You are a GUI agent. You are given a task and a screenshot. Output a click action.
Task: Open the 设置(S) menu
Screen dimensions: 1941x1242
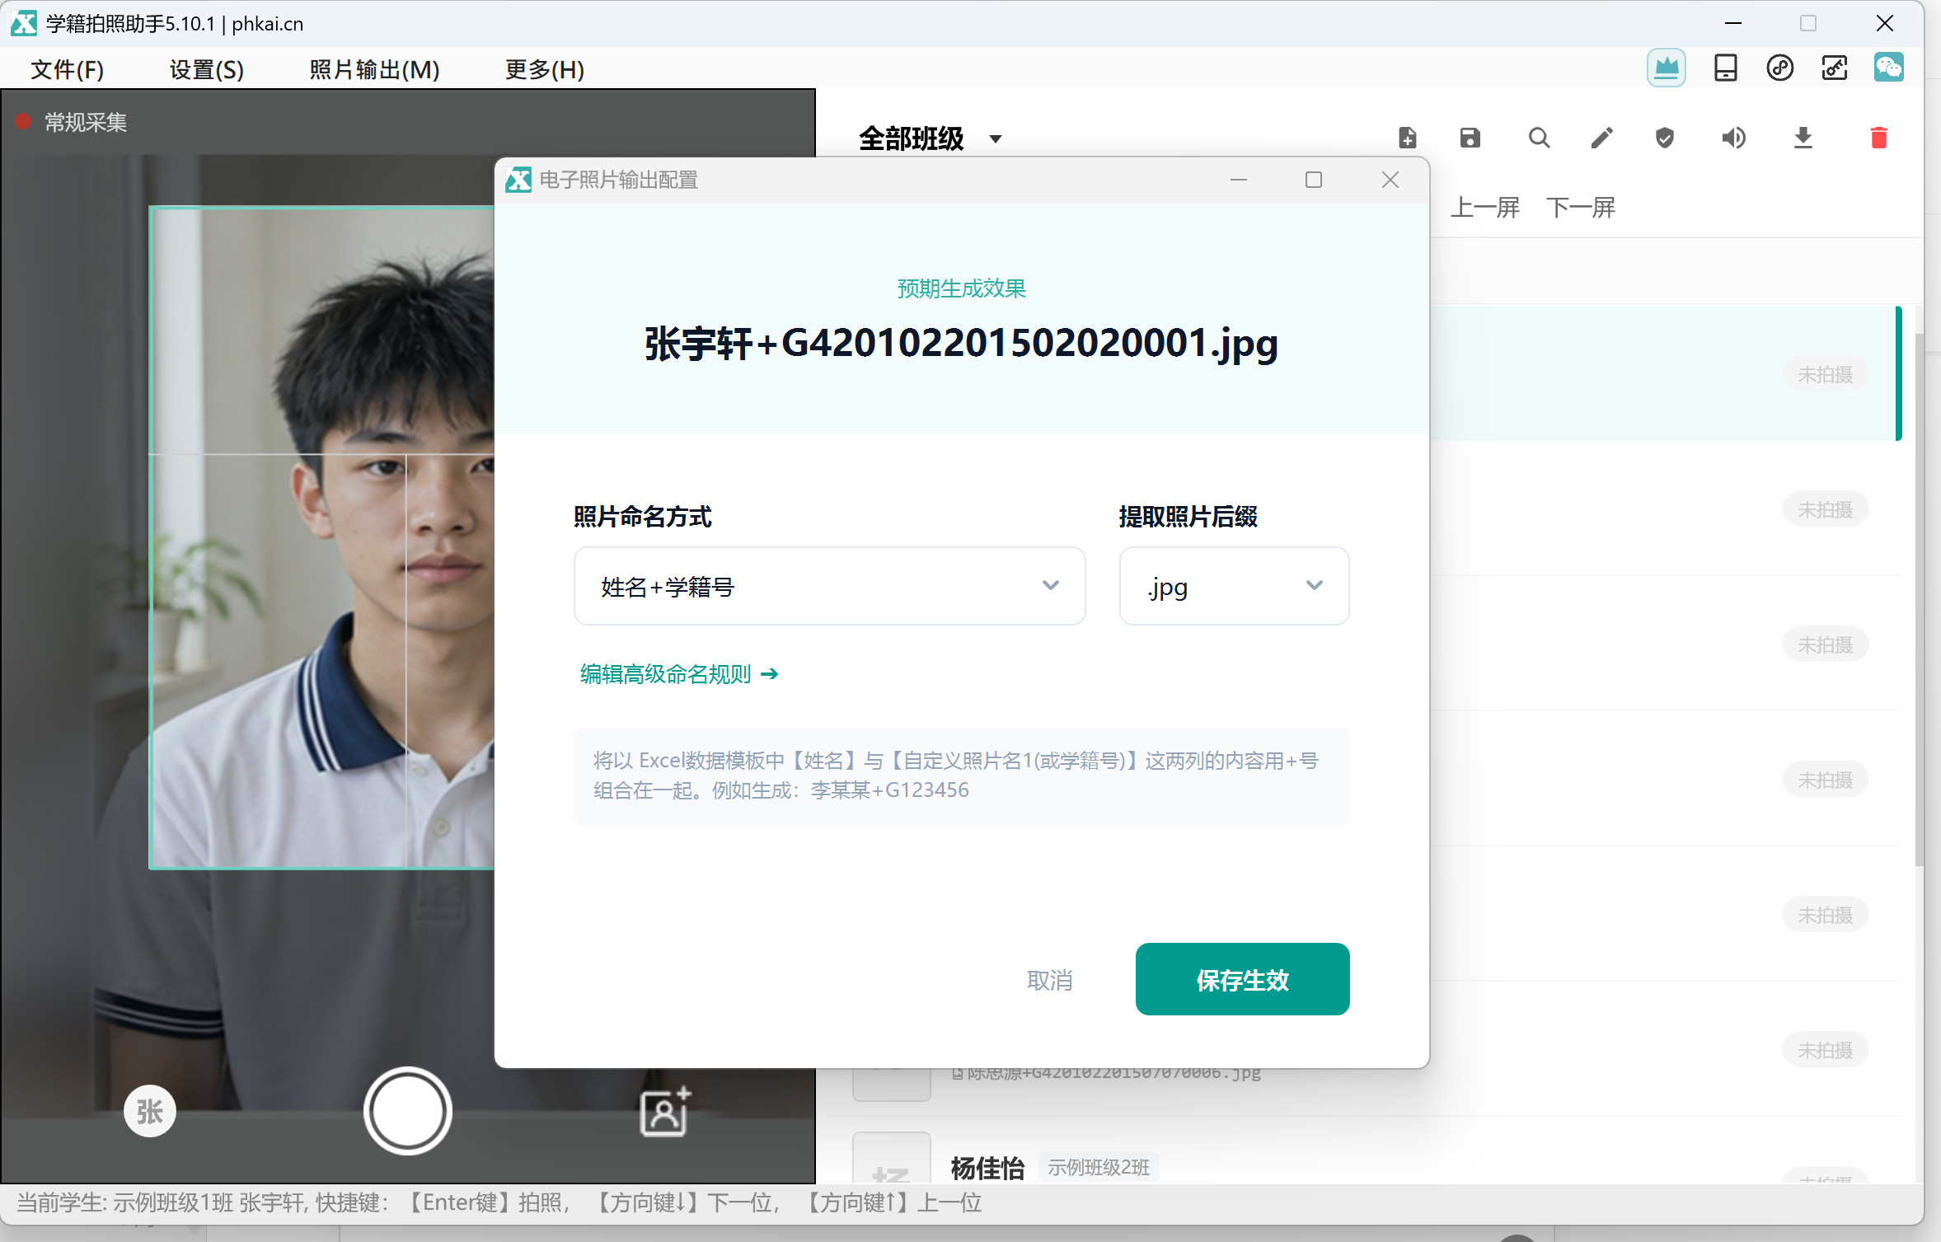pos(206,69)
